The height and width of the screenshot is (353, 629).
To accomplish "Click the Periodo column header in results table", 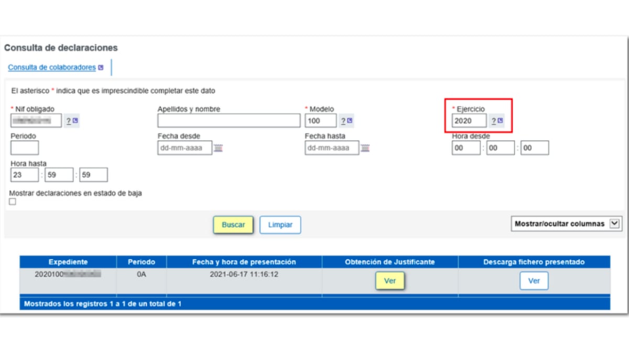I will (x=142, y=262).
